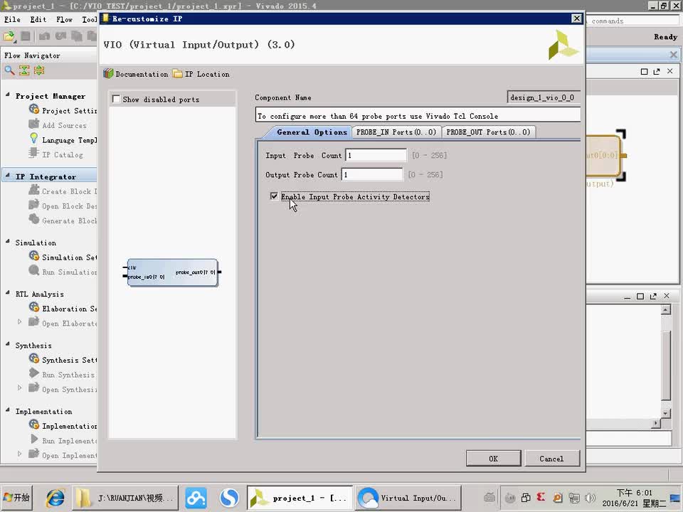Screen dimensions: 683x512
Task: Click the Flow Navigator search magnifier icon
Action: [9, 70]
